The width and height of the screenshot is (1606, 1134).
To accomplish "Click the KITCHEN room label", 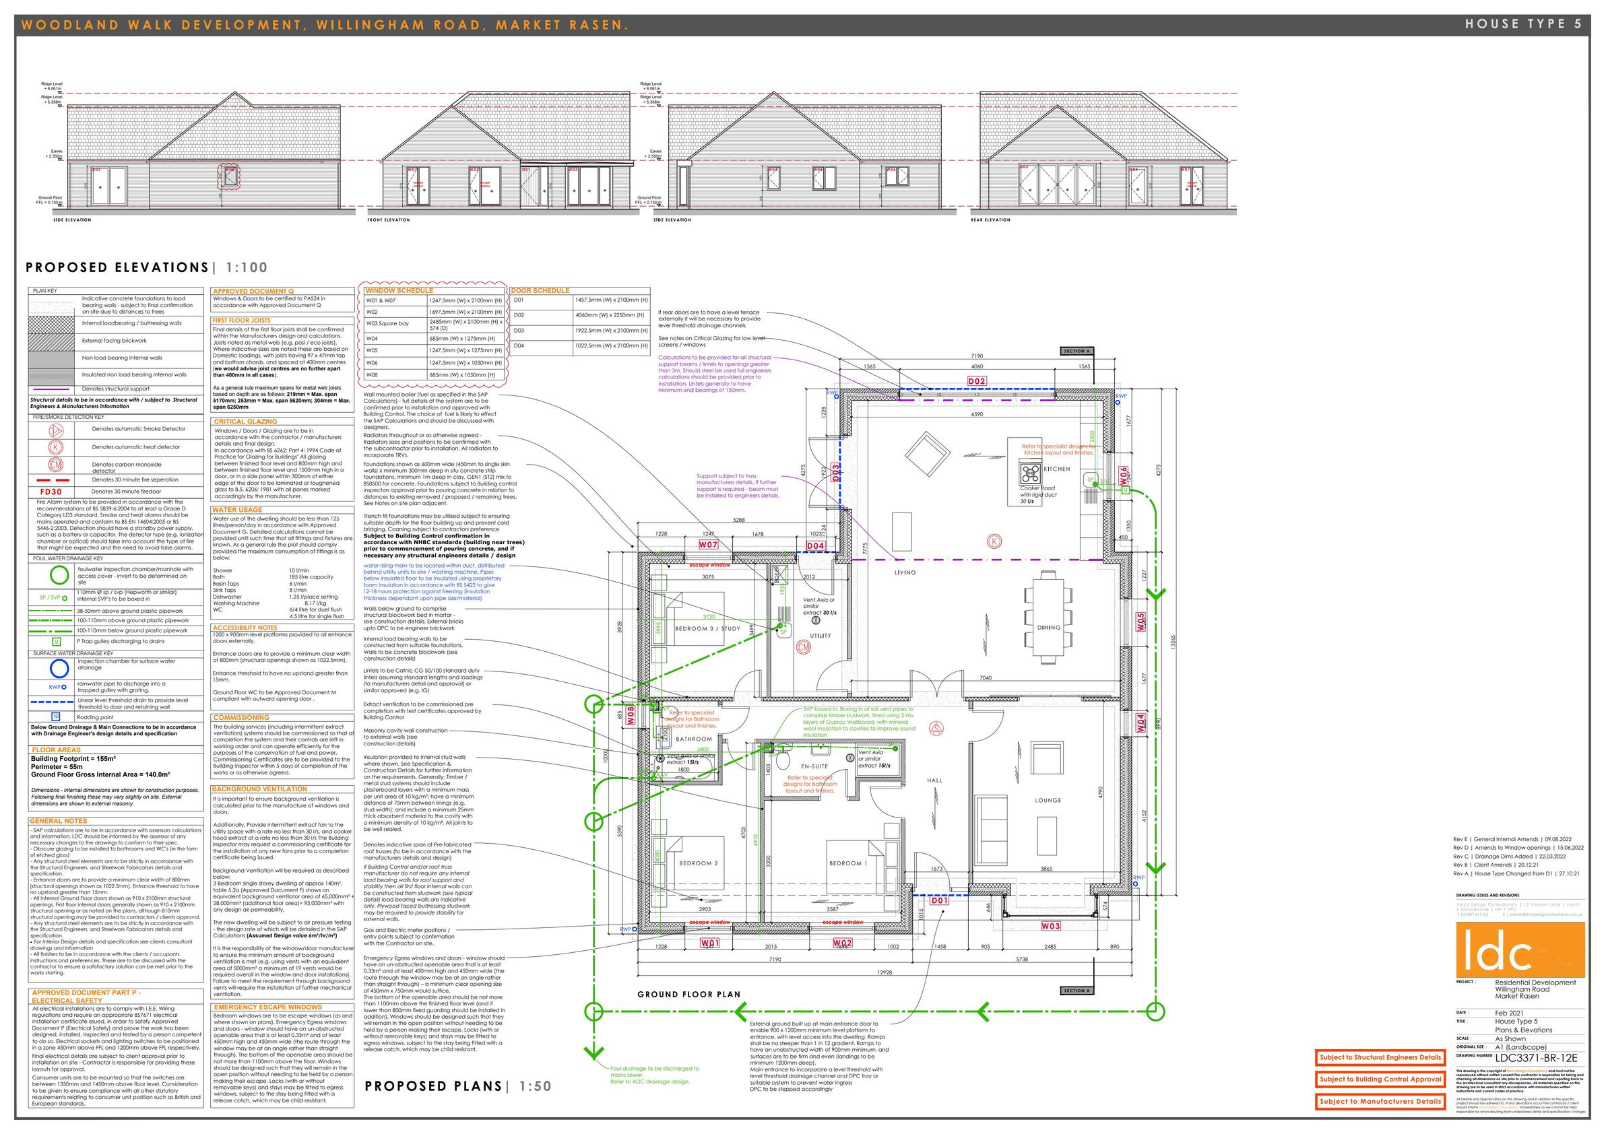I will [1056, 469].
